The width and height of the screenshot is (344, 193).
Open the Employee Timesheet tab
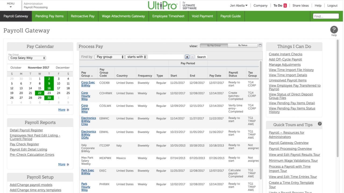[168, 16]
